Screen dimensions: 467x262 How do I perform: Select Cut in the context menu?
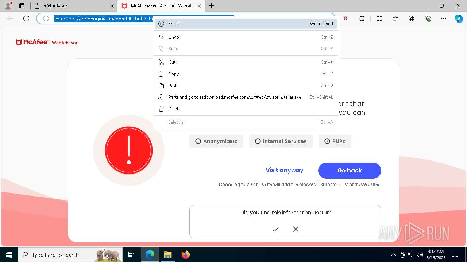[x=246, y=62]
